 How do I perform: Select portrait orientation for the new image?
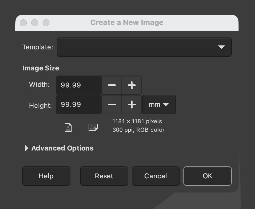coord(68,128)
